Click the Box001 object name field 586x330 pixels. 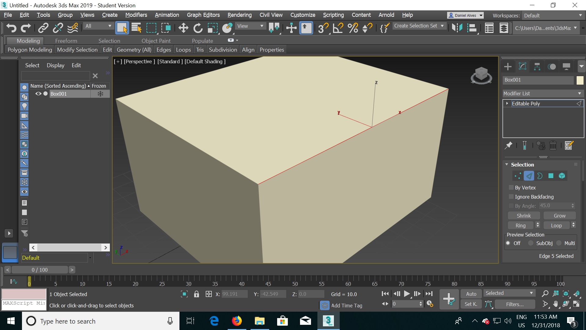click(x=538, y=80)
